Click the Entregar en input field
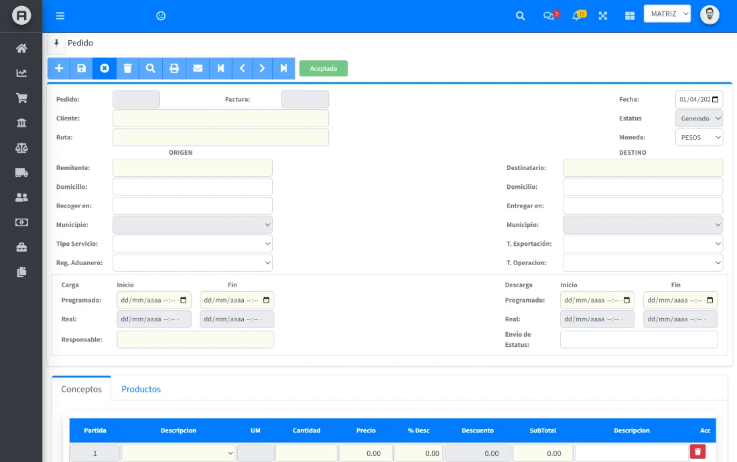This screenshot has width=737, height=462. click(643, 206)
